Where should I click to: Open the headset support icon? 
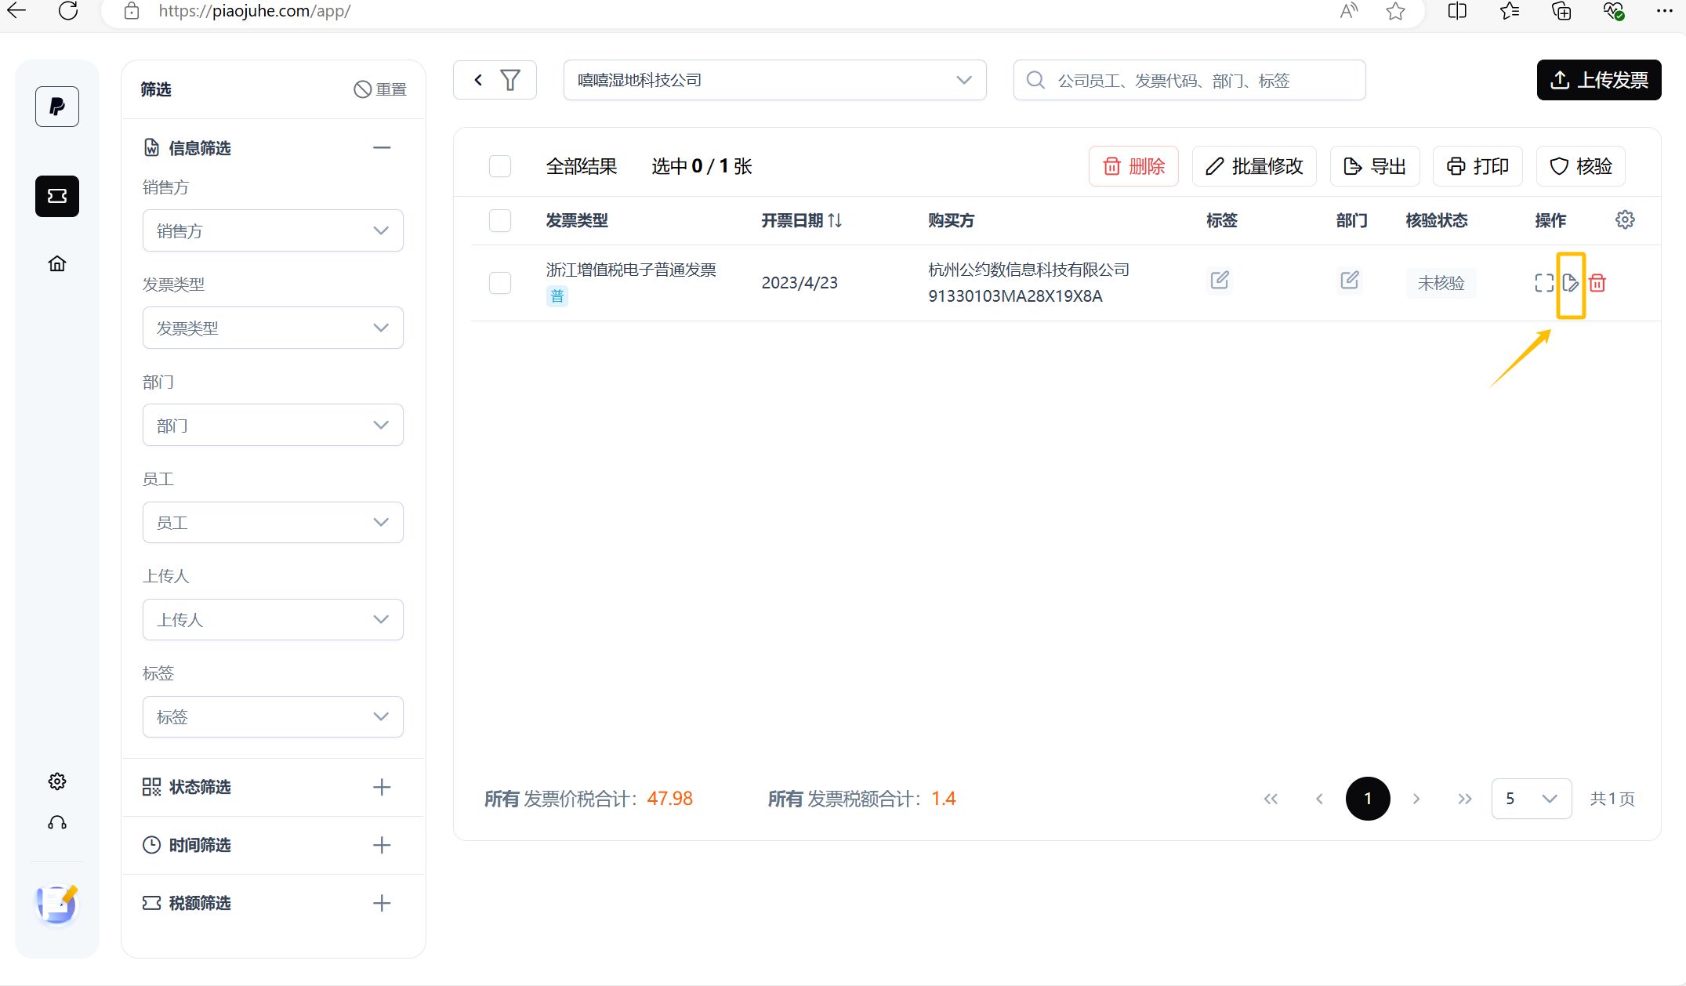(56, 822)
